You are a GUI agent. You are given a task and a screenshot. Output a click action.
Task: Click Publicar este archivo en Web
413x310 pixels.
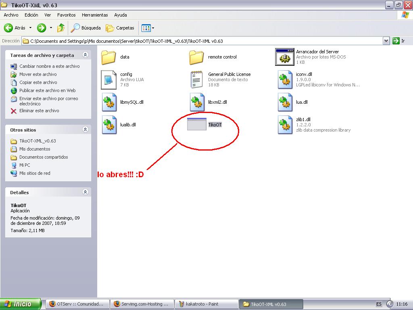(x=43, y=90)
